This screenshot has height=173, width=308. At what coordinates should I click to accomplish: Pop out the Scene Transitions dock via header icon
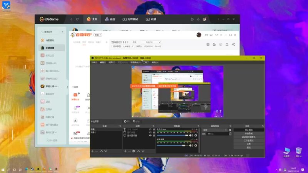point(230,126)
